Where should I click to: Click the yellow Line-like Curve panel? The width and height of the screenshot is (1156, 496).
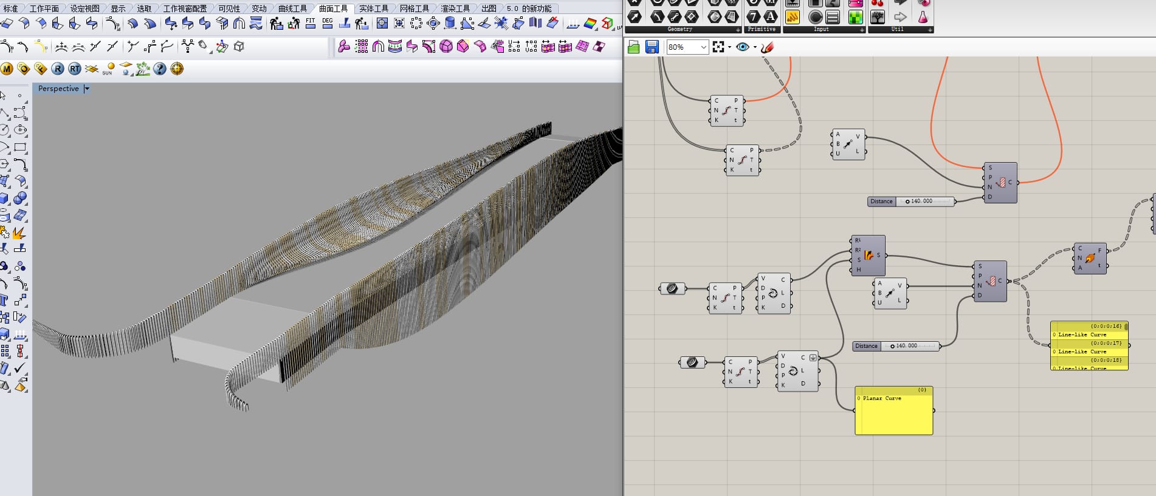(x=1089, y=345)
